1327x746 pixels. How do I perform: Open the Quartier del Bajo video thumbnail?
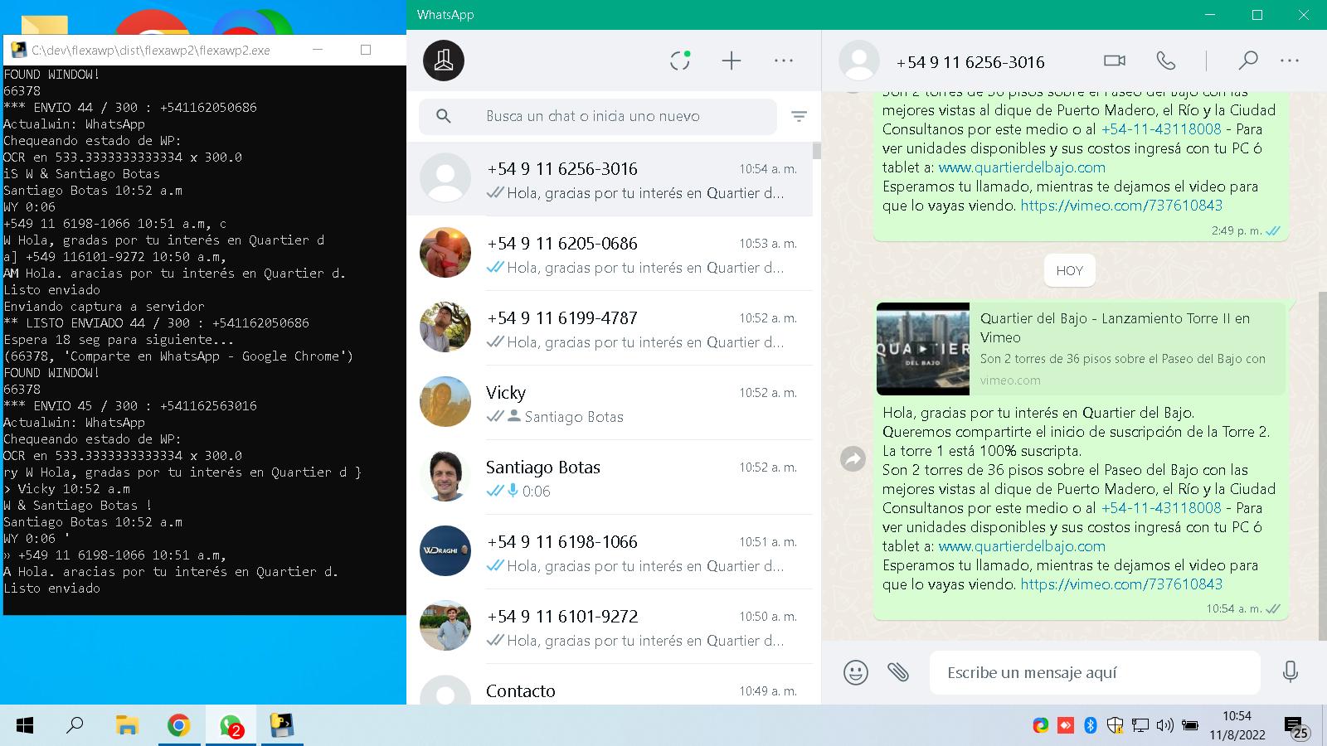[x=923, y=349]
